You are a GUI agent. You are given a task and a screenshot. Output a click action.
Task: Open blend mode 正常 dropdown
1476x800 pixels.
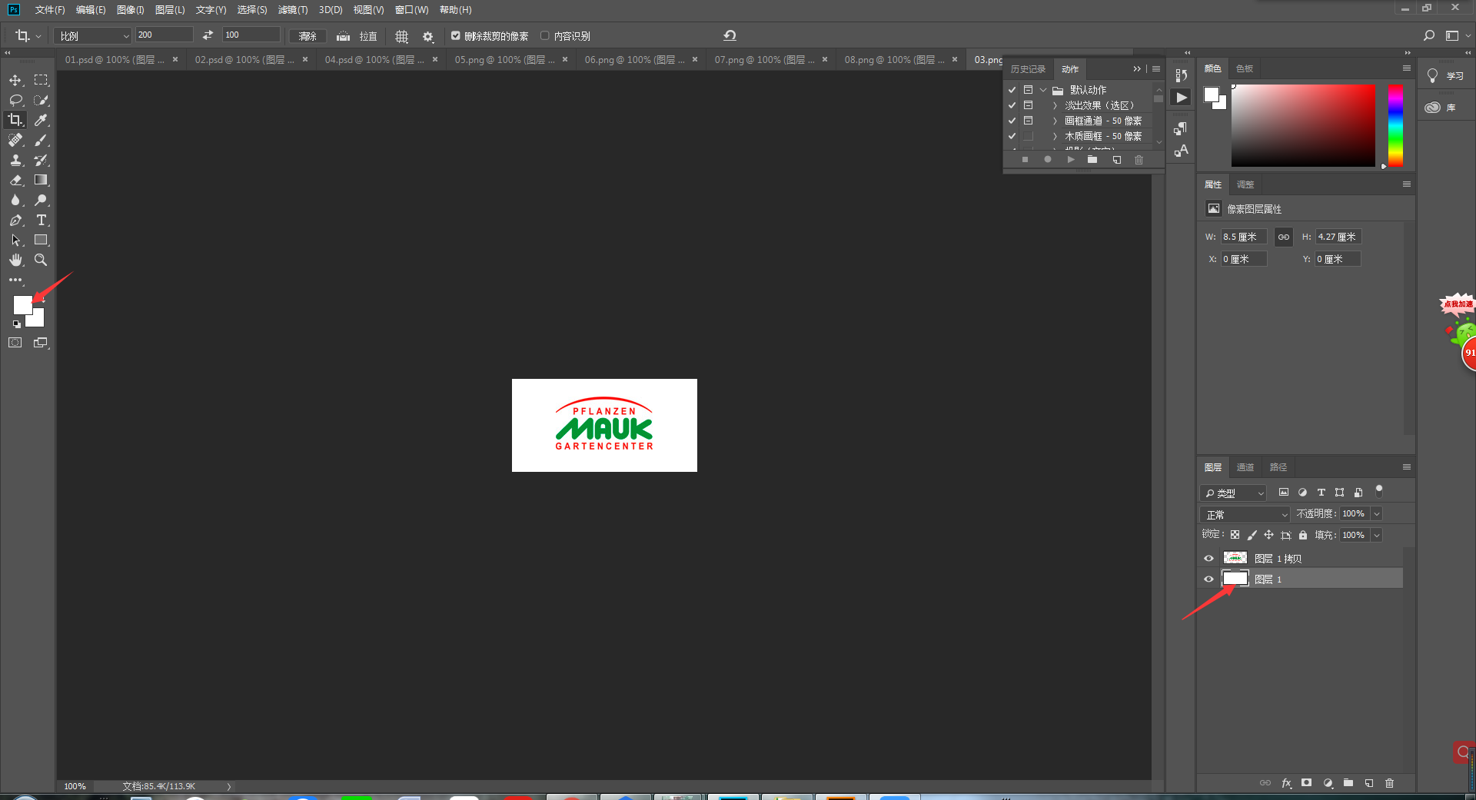pyautogui.click(x=1245, y=514)
